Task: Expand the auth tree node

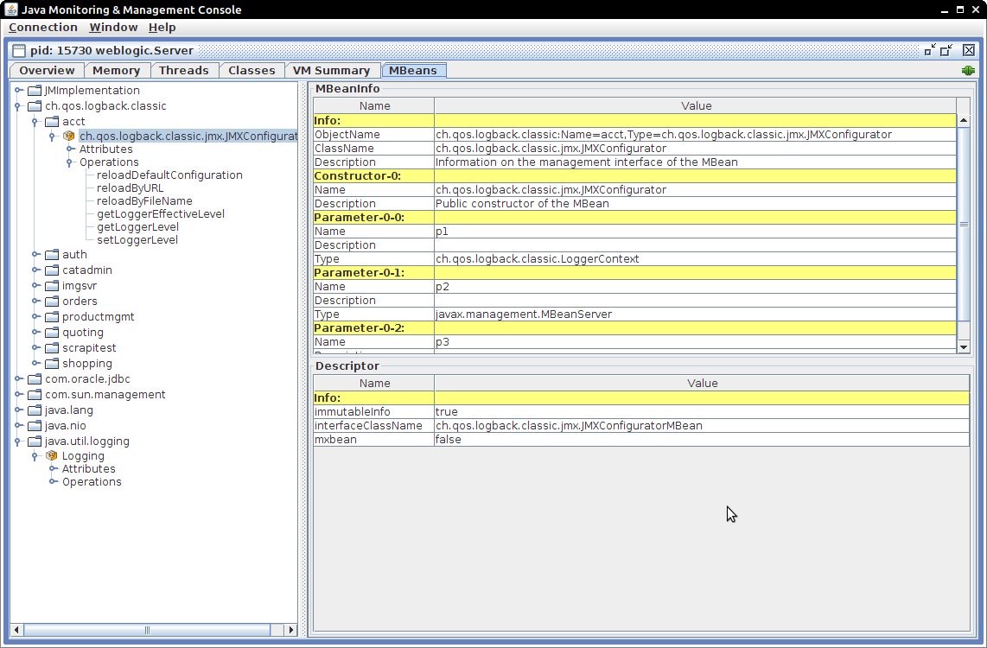Action: [x=36, y=255]
